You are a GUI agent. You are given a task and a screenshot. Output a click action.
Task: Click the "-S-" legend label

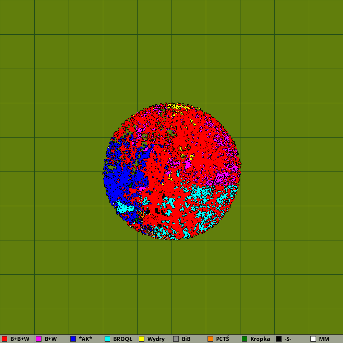(x=288, y=339)
